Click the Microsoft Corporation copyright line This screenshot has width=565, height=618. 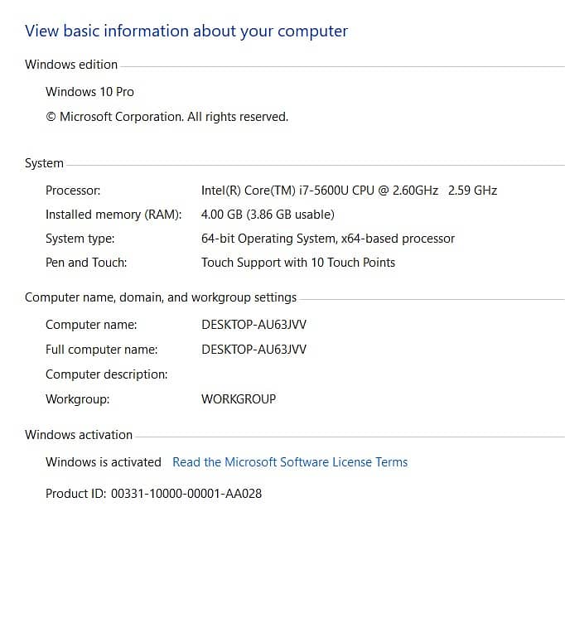[167, 117]
